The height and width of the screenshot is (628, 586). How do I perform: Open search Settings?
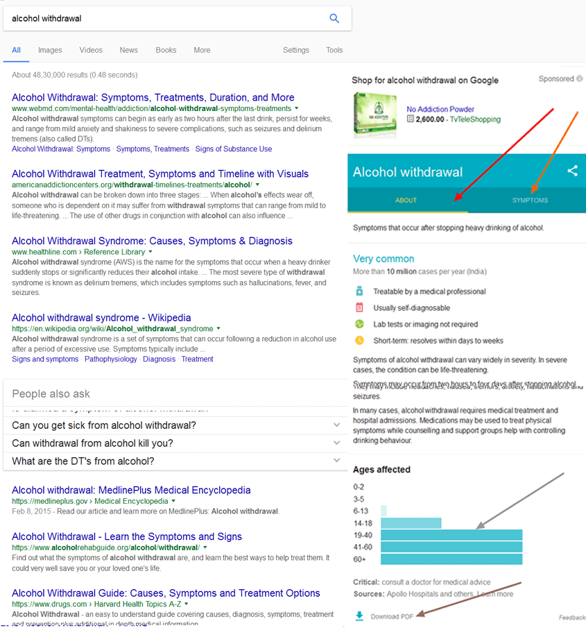click(x=296, y=50)
